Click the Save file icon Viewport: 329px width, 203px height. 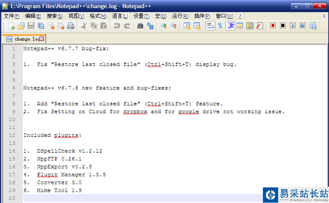31,26
